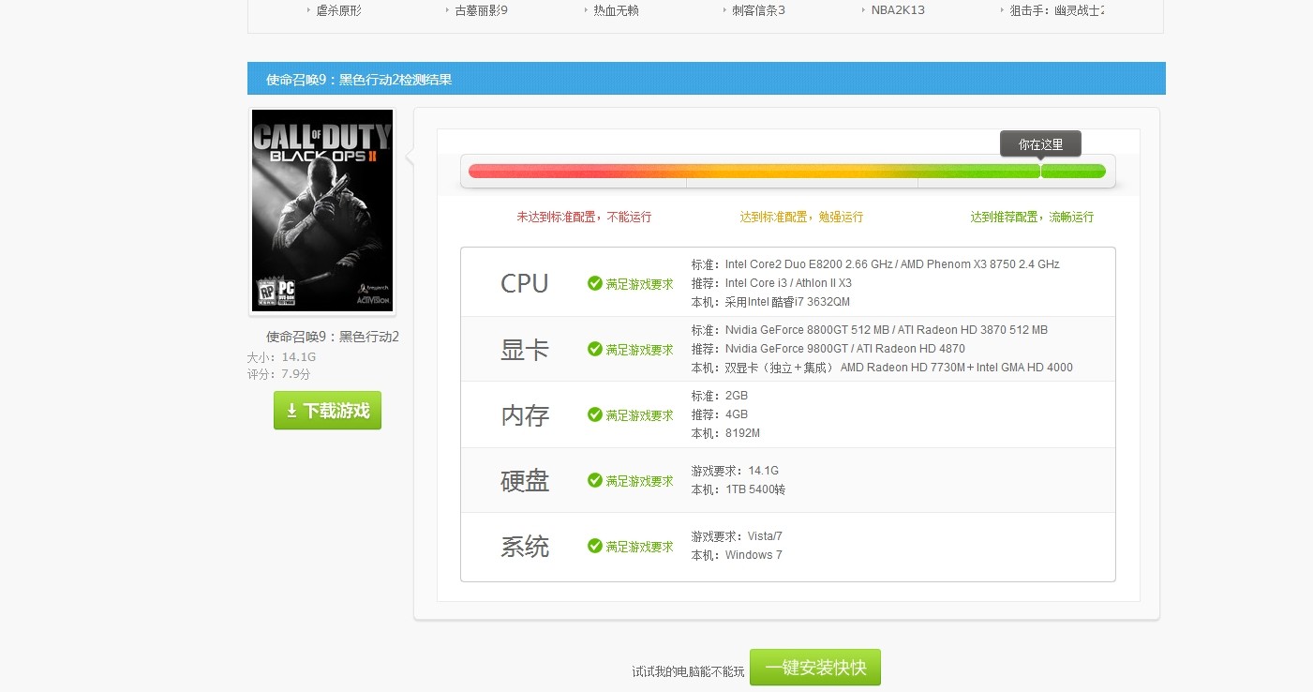Click the blue 检测结果 header bar
1313x692 pixels.
click(x=707, y=79)
